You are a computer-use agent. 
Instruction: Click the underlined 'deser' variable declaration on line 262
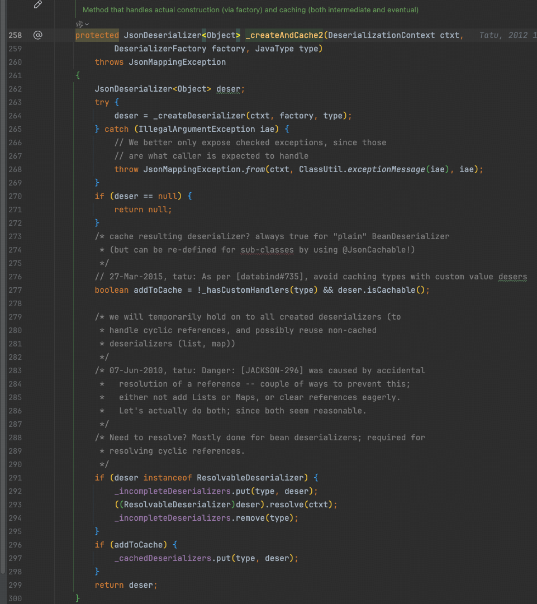[228, 89]
